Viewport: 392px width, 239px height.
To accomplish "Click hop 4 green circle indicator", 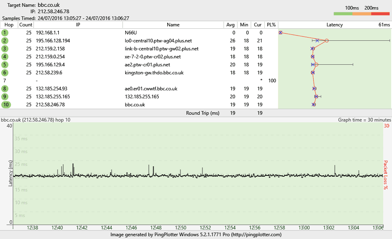I will 4,56.
